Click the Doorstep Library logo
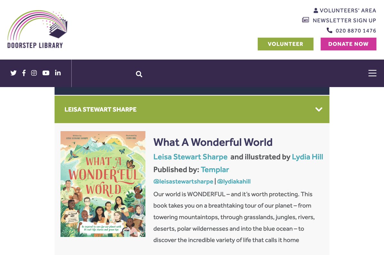The image size is (384, 255). click(x=37, y=29)
